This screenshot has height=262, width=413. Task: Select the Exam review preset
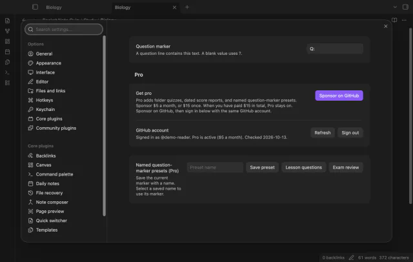[x=346, y=168]
